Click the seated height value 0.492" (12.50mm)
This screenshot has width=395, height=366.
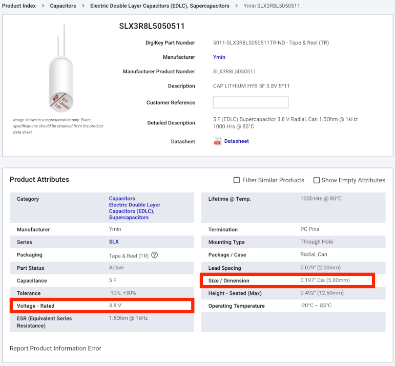(322, 293)
